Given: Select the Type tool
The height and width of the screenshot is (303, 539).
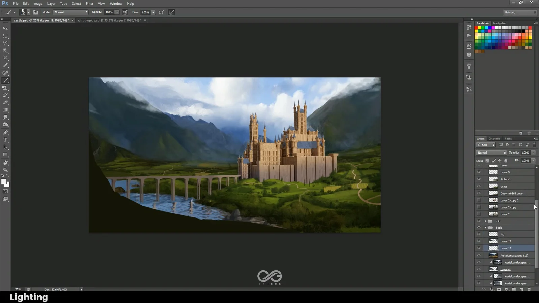Looking at the screenshot, I should 5,140.
